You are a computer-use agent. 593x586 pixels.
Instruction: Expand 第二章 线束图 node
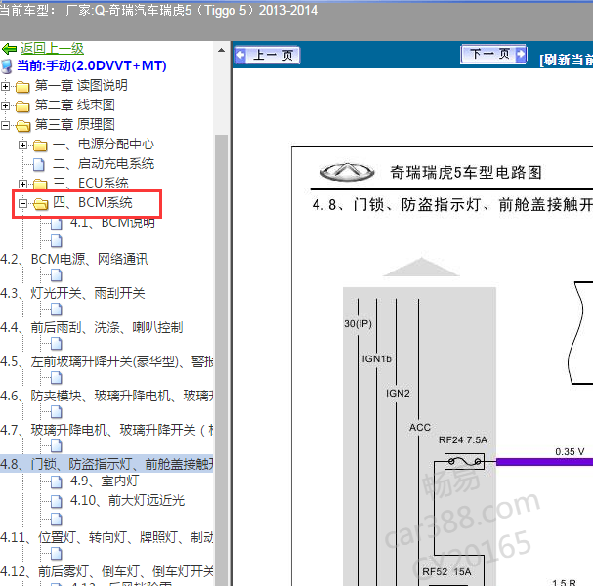5,105
